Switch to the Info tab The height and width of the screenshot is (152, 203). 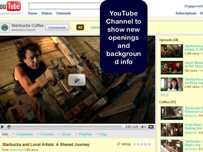point(5,134)
